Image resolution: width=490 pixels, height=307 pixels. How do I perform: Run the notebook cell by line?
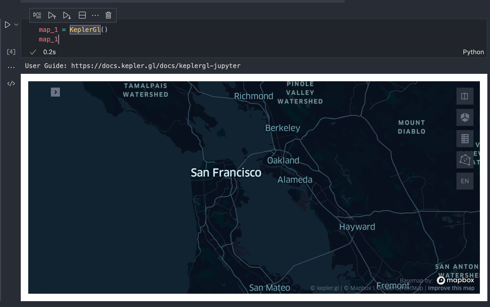click(37, 15)
